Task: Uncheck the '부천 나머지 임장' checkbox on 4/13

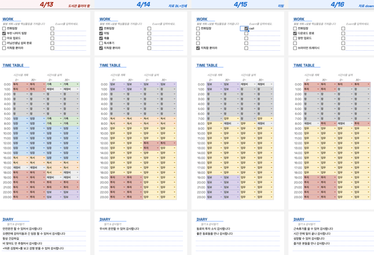Action: (x=4, y=33)
